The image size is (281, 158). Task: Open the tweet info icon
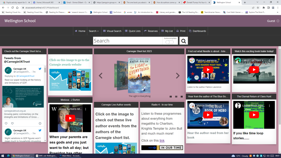tap(40, 123)
